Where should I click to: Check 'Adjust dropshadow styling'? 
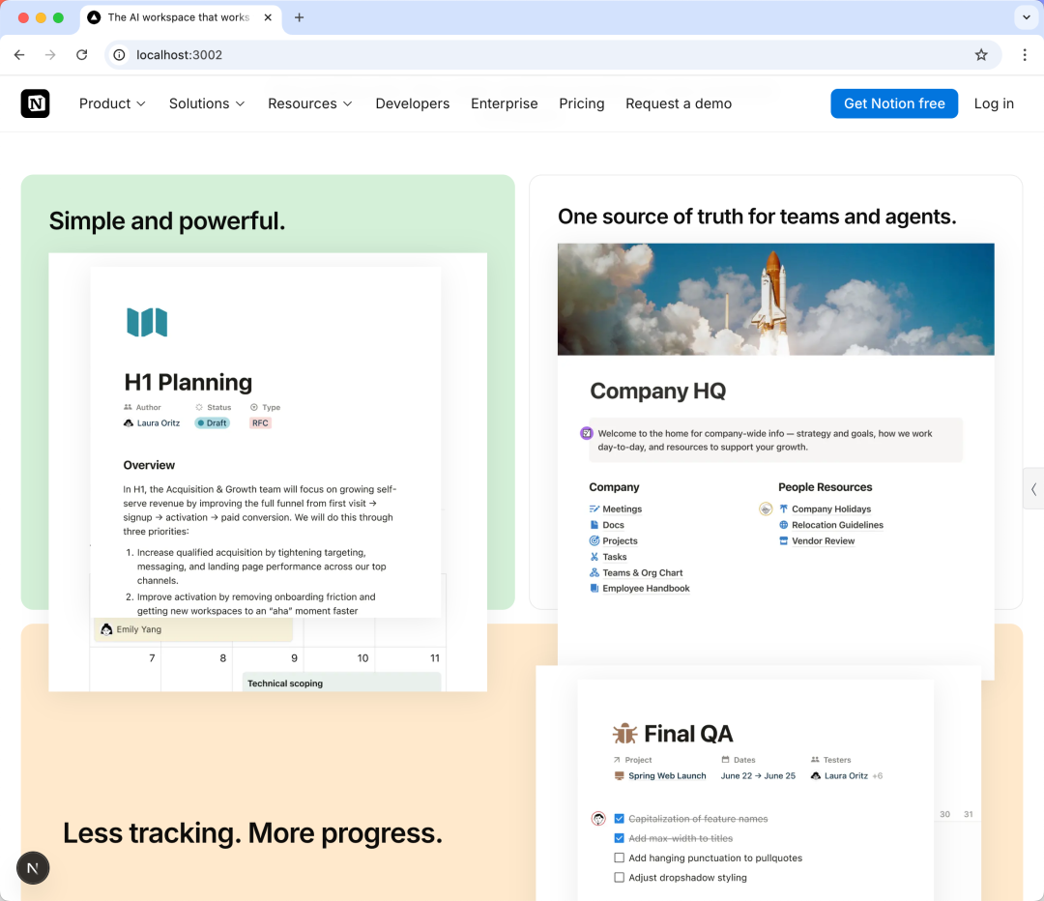click(x=620, y=878)
